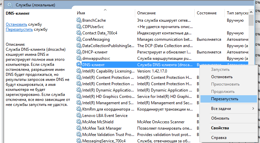Viewport: 260px width, 143px height.
Task: Click the Provides validation trust prot... description
Action: [x=164, y=135]
